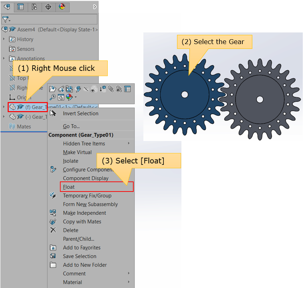304x288 pixels.
Task: Open the tree filter funnel dropdown
Action: pos(6,19)
